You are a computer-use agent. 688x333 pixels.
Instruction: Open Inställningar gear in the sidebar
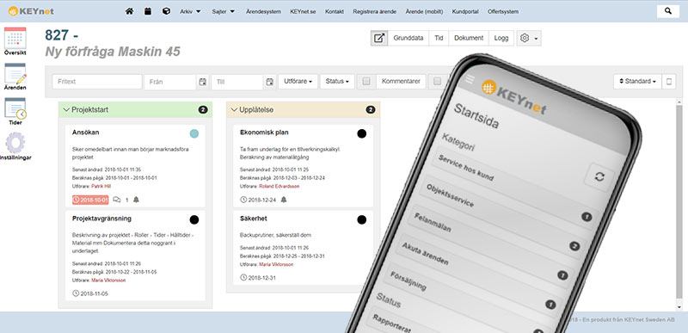(15, 146)
